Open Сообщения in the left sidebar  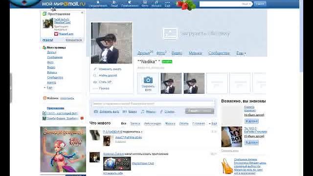pyautogui.click(x=55, y=57)
